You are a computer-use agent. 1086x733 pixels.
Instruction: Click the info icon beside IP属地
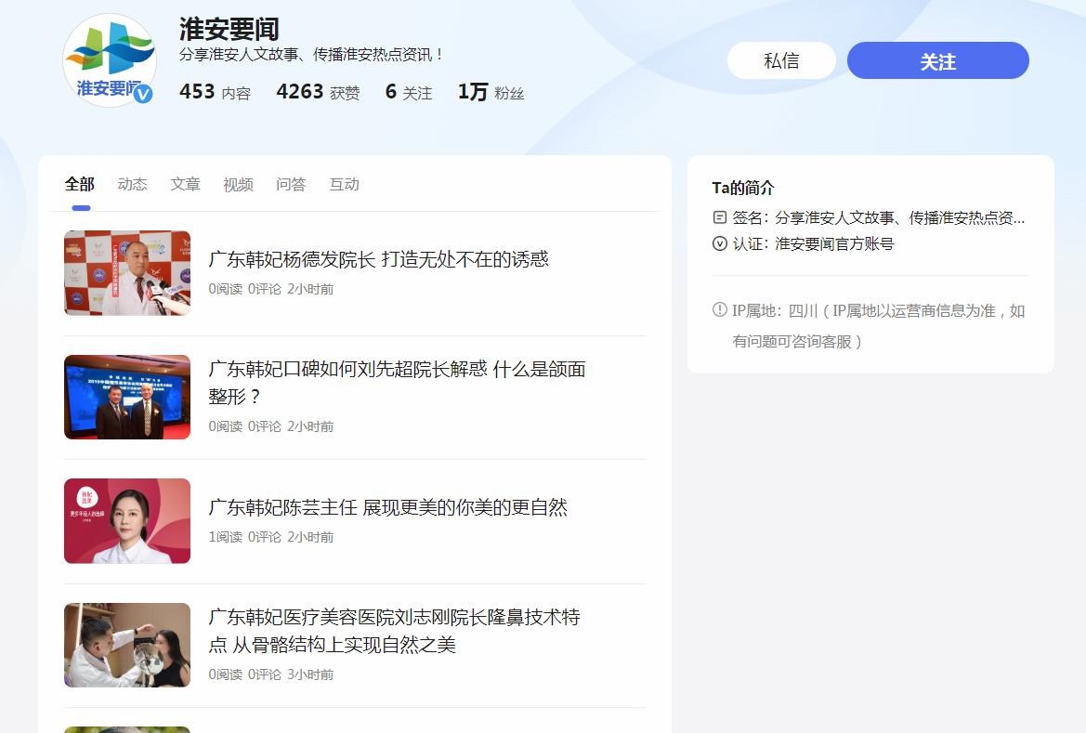point(720,310)
